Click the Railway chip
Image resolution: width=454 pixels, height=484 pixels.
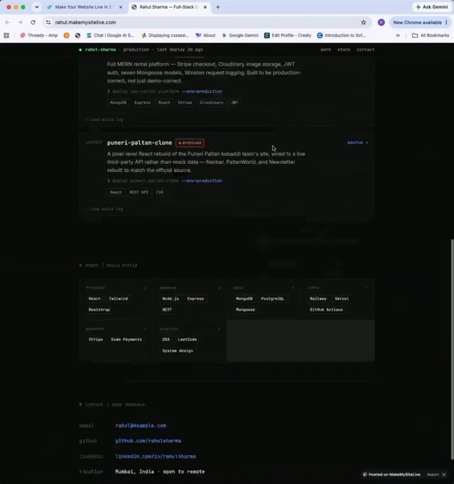pos(318,299)
